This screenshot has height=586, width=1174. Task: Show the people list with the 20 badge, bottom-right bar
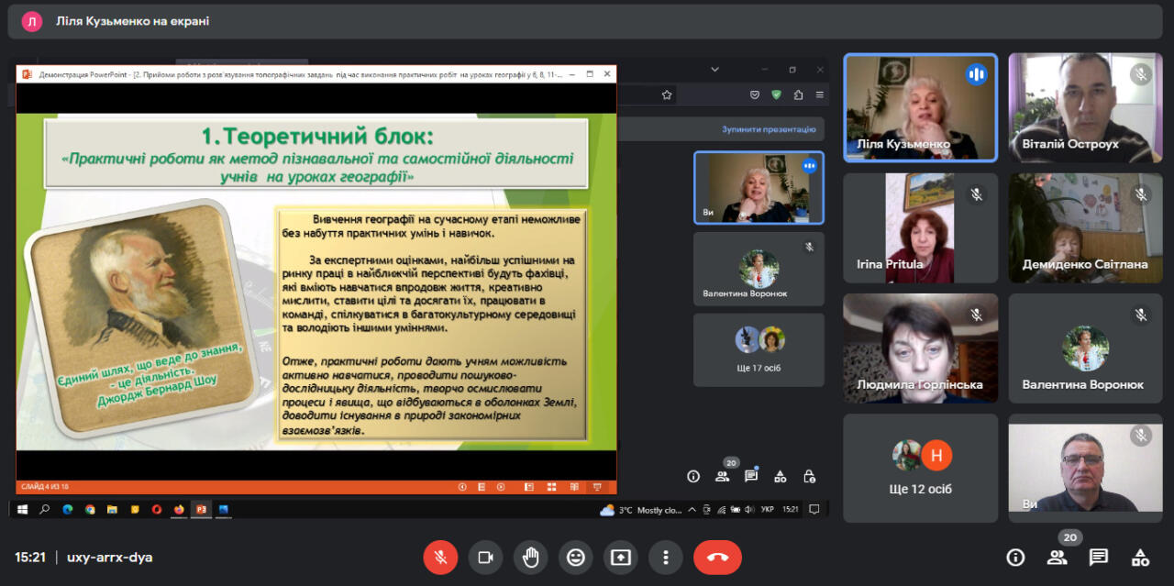[x=1058, y=557]
